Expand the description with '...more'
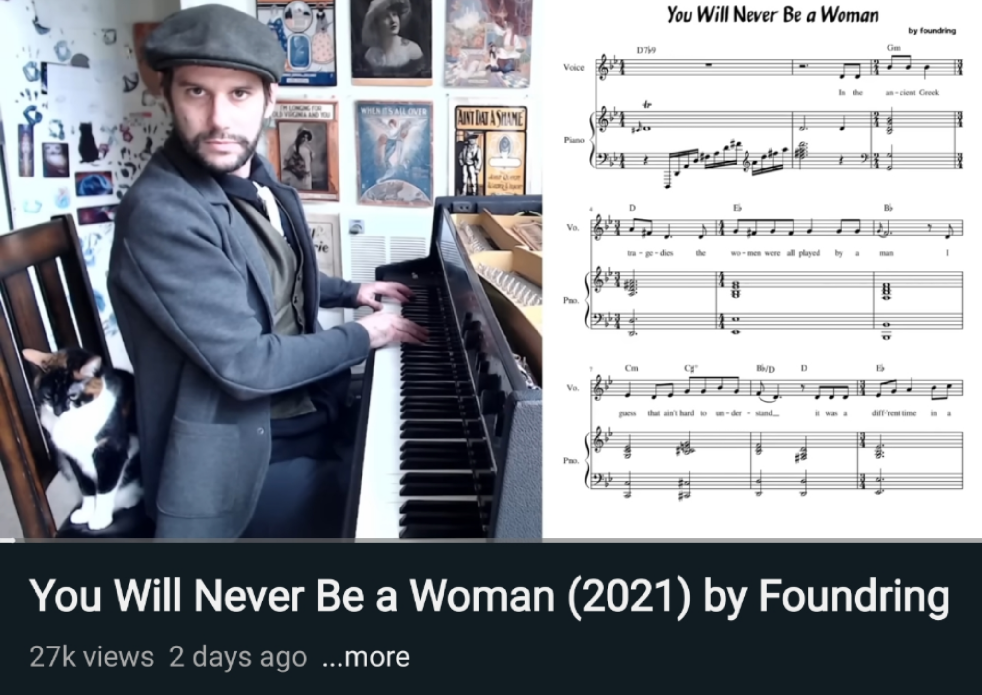Image resolution: width=982 pixels, height=695 pixels. pyautogui.click(x=366, y=657)
